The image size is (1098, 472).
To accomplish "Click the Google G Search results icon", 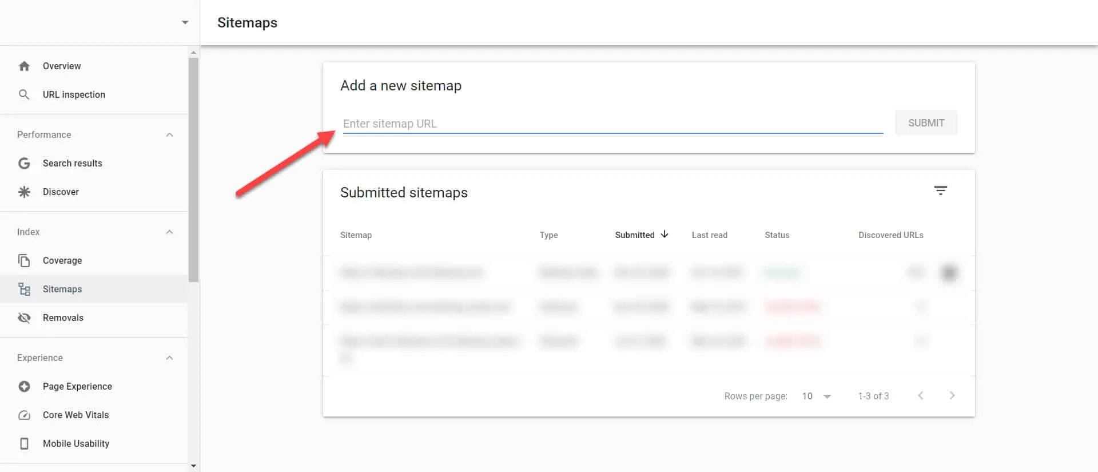I will tap(24, 163).
